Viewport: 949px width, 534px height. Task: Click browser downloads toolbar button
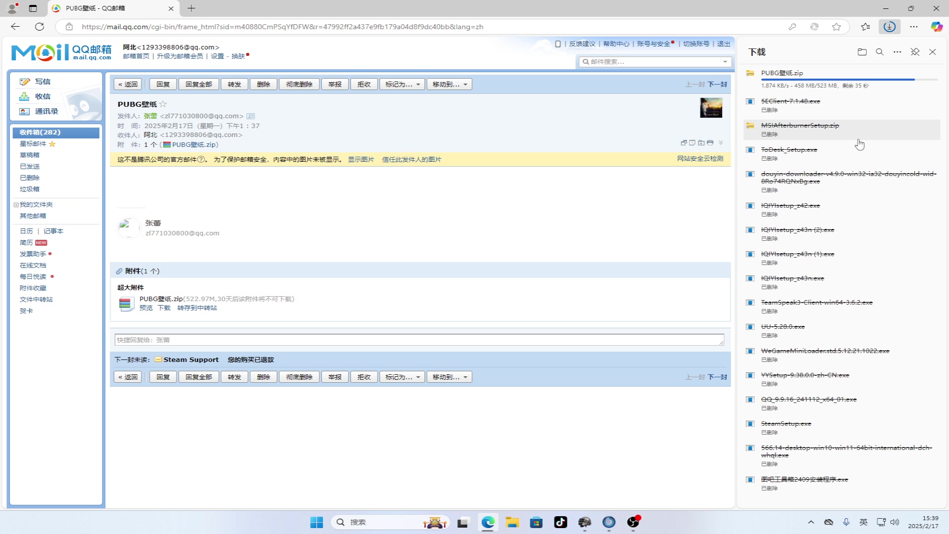point(890,27)
